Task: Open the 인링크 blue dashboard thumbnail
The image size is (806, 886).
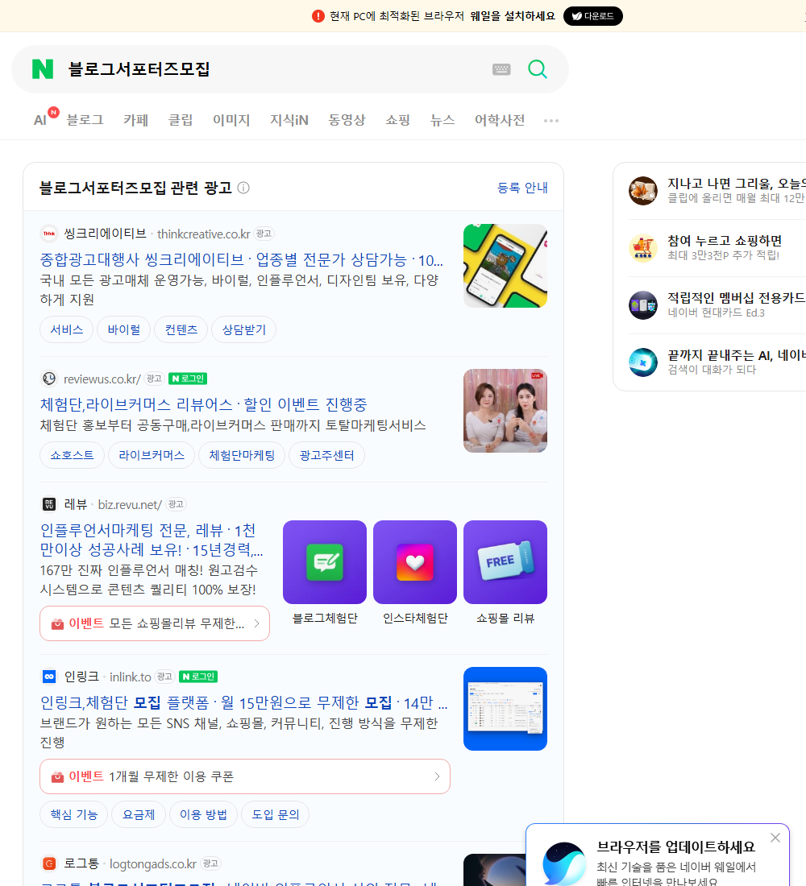Action: click(505, 709)
